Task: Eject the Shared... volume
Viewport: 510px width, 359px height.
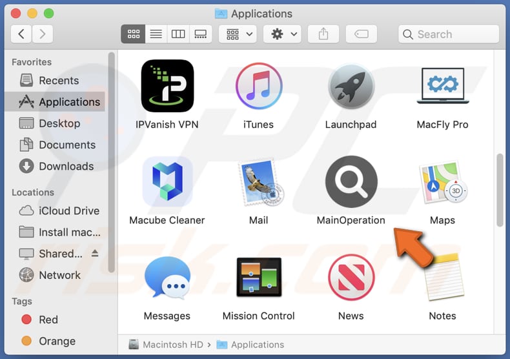Action: (x=95, y=253)
